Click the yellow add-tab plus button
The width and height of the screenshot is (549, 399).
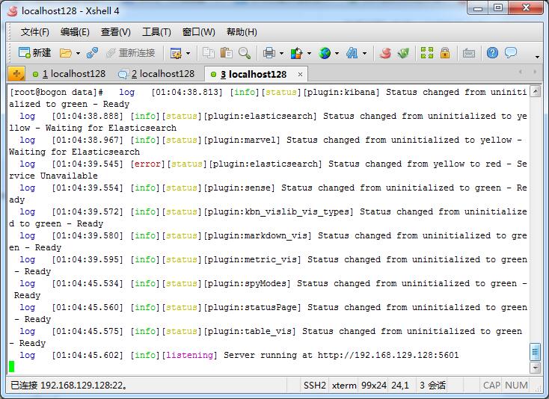[x=16, y=74]
